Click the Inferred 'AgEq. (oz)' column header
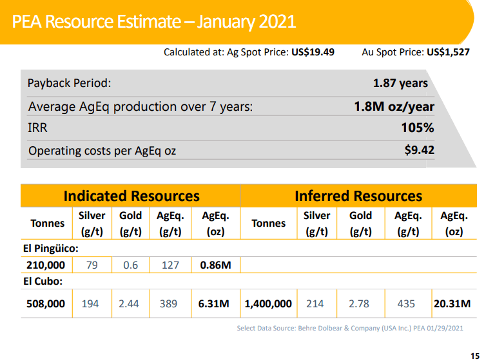 tap(454, 224)
